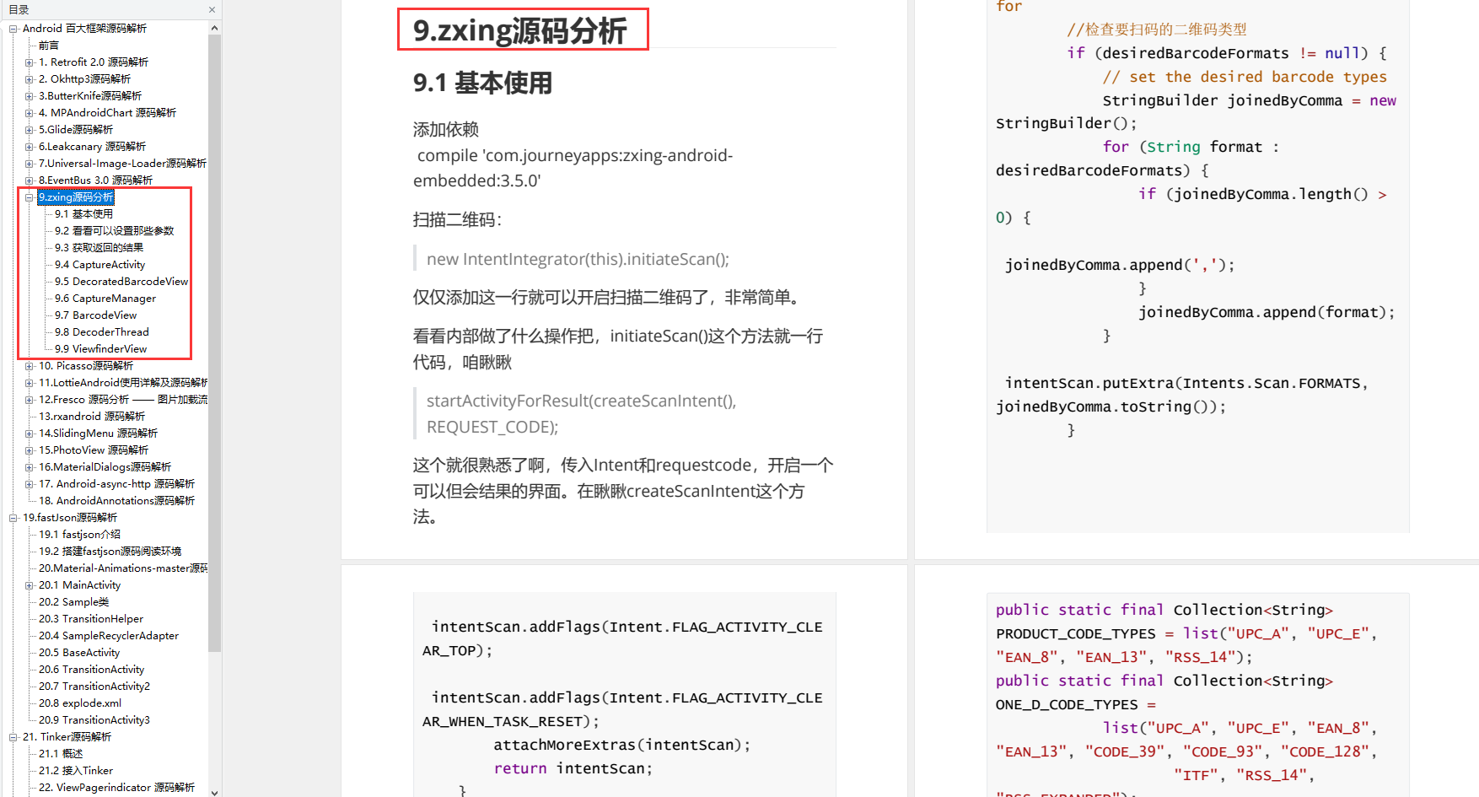1479x797 pixels.
Task: Expand the 8.EventBus 3.0 源码解析 node
Action: [x=30, y=180]
